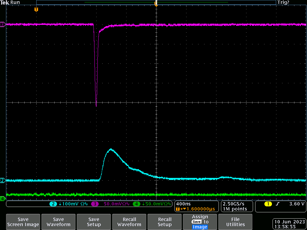
Task: Click the channel 4 ground marker on left edge
Action: point(3,198)
